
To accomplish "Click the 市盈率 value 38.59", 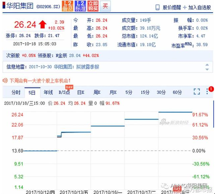I will (202, 45).
